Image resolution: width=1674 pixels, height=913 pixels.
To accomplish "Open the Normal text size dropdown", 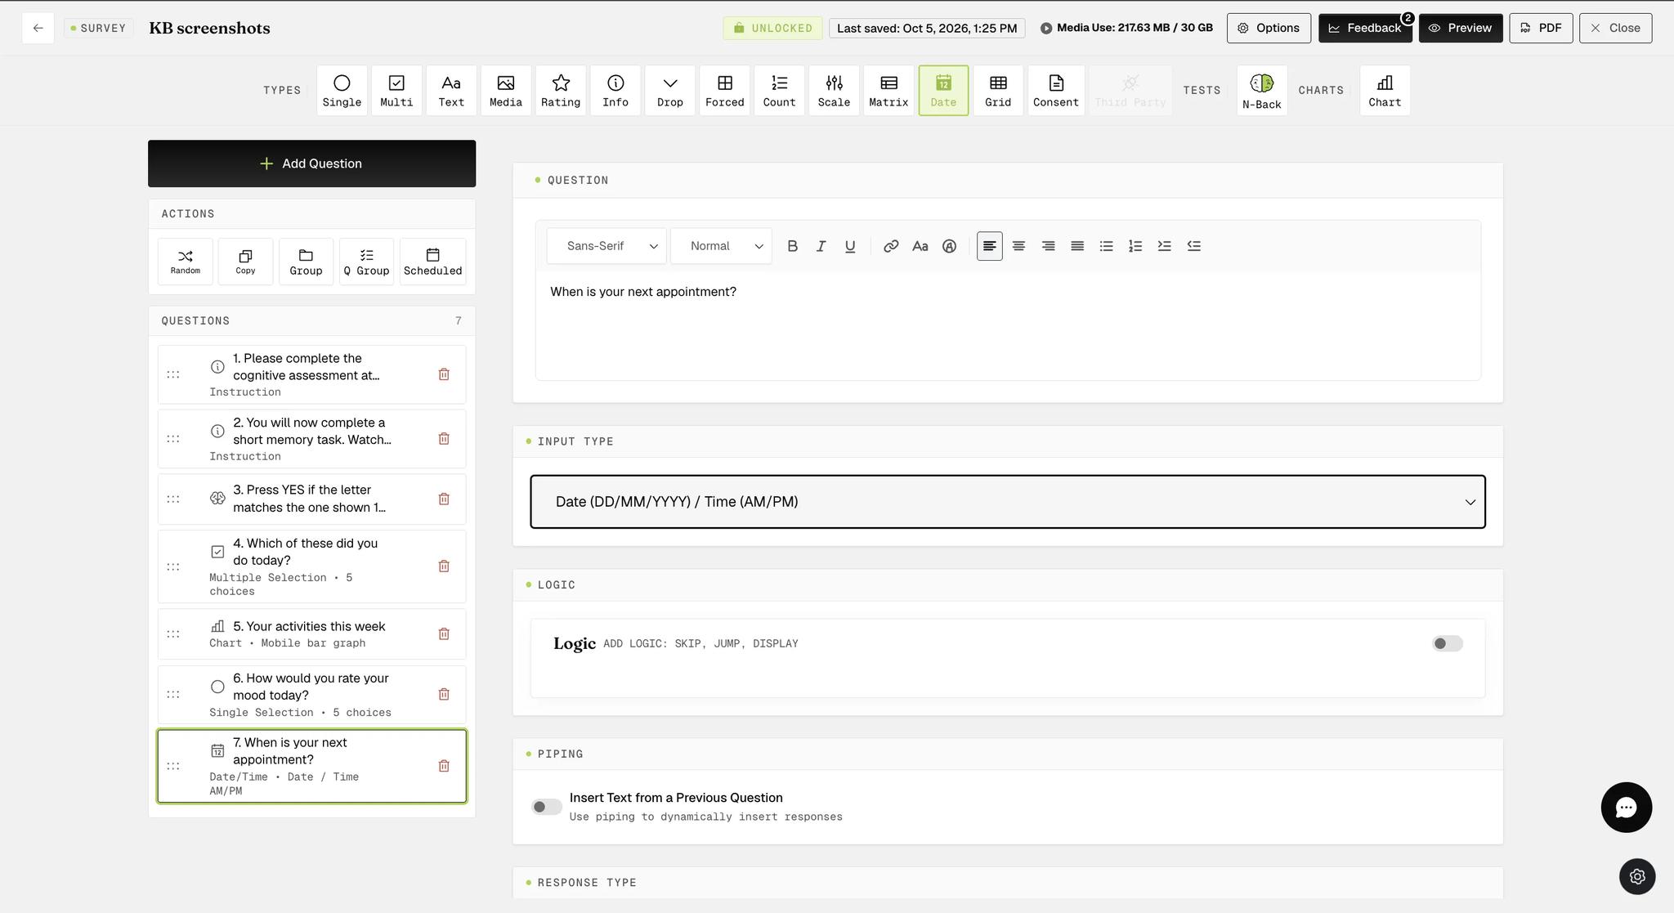I will (x=721, y=246).
